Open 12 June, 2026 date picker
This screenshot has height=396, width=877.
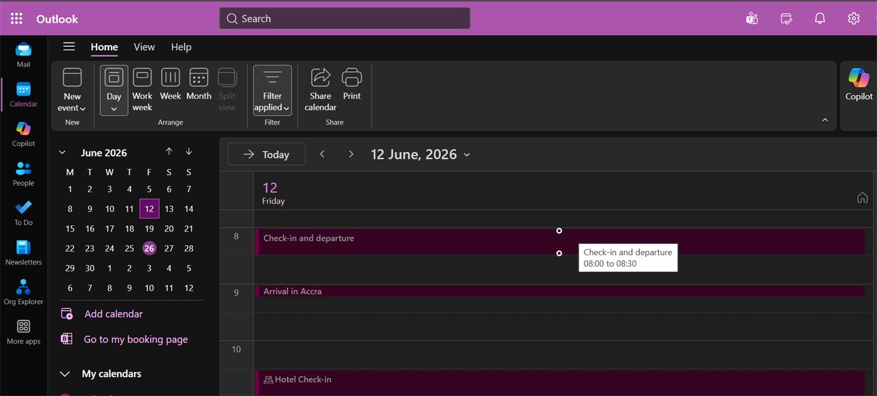pyautogui.click(x=420, y=155)
